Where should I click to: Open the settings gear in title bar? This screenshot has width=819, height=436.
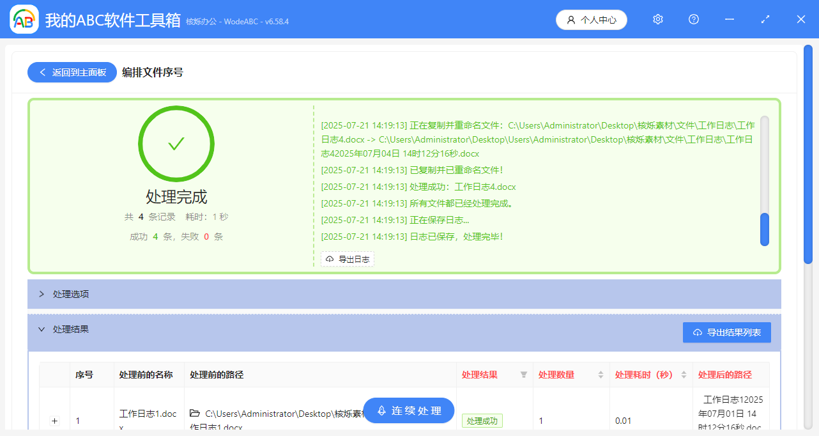658,19
